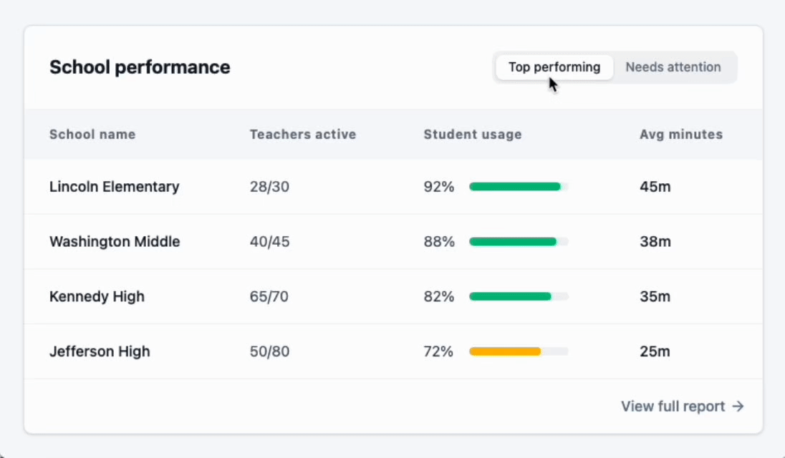Screen dimensions: 785x458
Task: Click the Kennedy High school name
Action: click(x=97, y=296)
